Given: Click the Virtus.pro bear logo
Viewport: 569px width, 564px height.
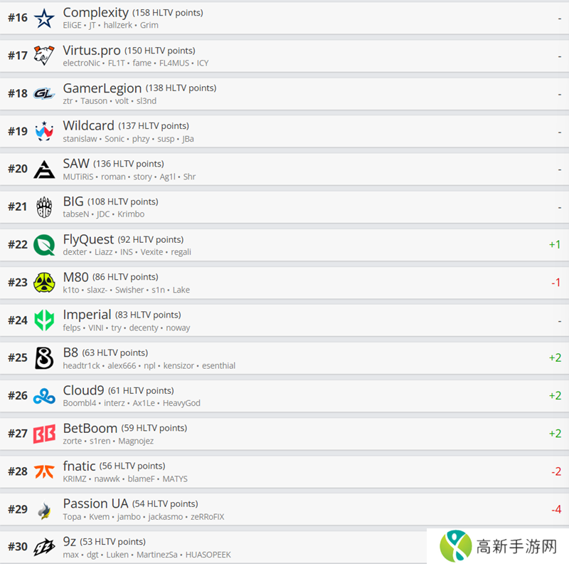Looking at the screenshot, I should pyautogui.click(x=44, y=56).
